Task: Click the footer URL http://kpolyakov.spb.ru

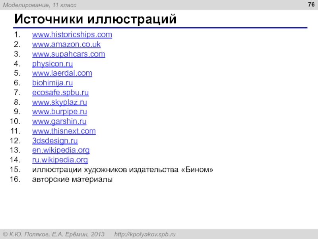Action: coord(145,234)
